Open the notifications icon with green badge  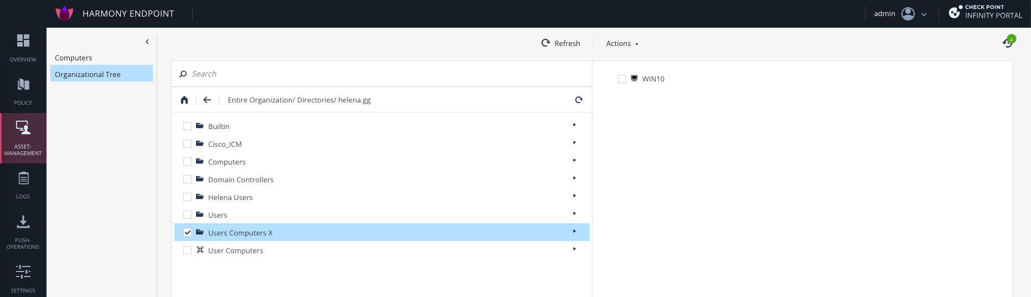(x=1008, y=42)
